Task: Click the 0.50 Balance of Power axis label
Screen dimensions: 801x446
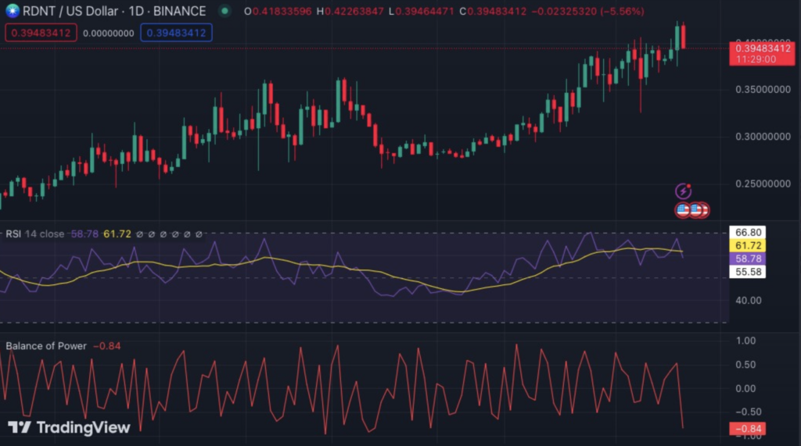Action: [x=745, y=364]
